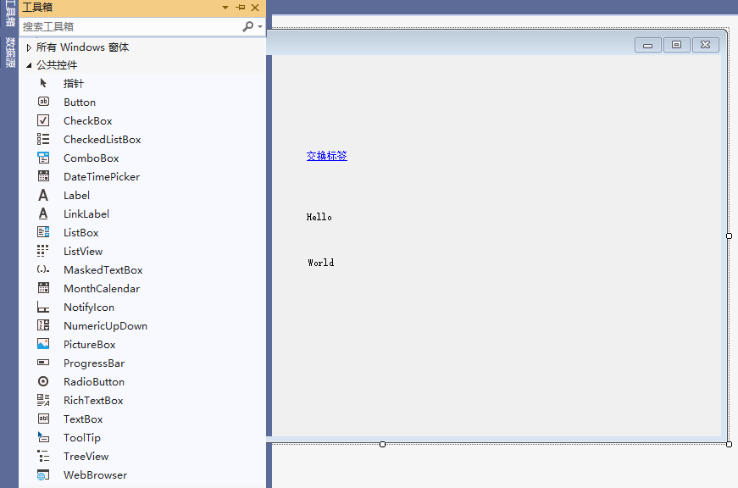This screenshot has height=488, width=738.
Task: Select the DateTimePicker calendar icon
Action: 43,176
